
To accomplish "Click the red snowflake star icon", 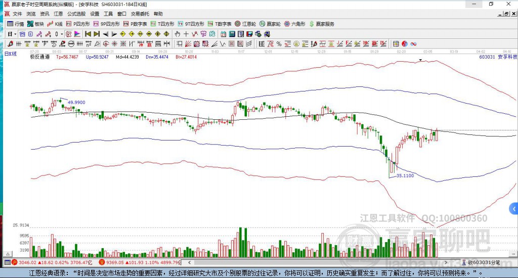I will coord(115,44).
